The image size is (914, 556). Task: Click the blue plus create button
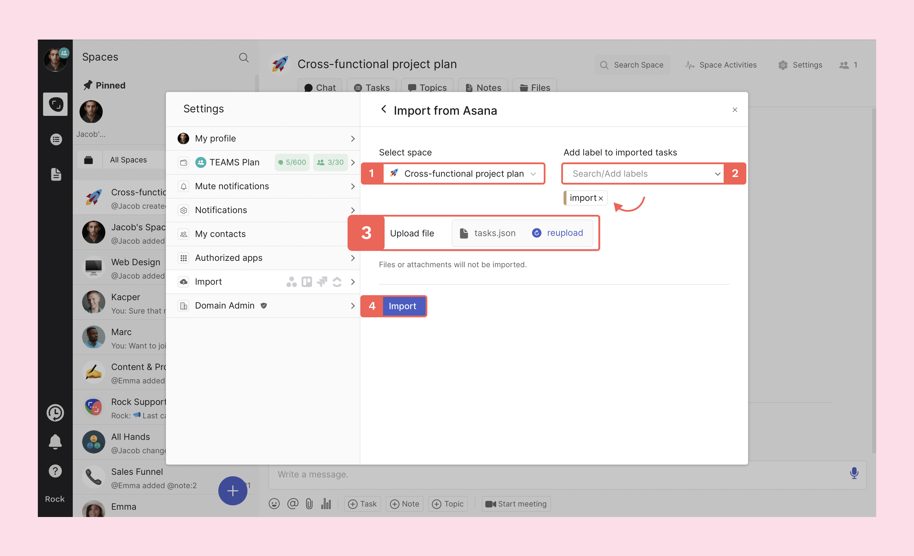[233, 490]
